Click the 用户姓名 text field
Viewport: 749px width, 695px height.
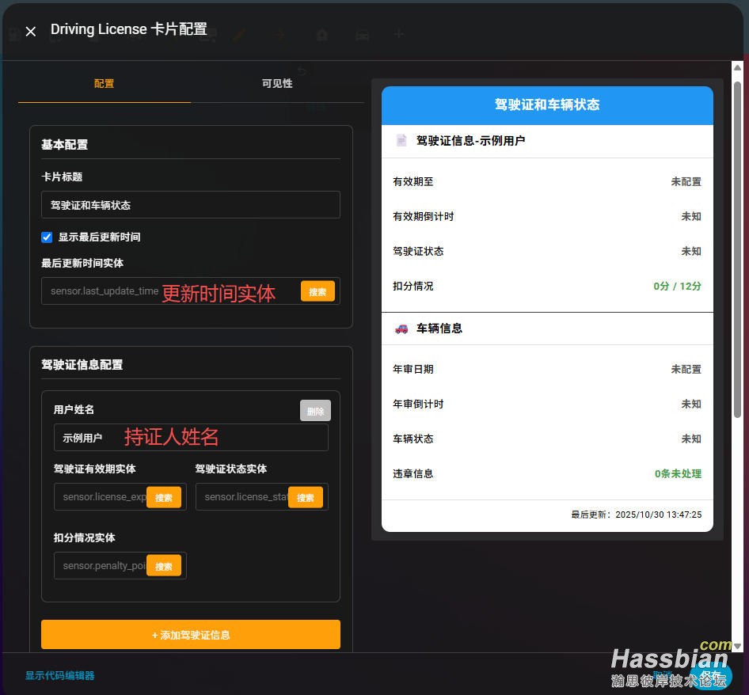(x=191, y=438)
